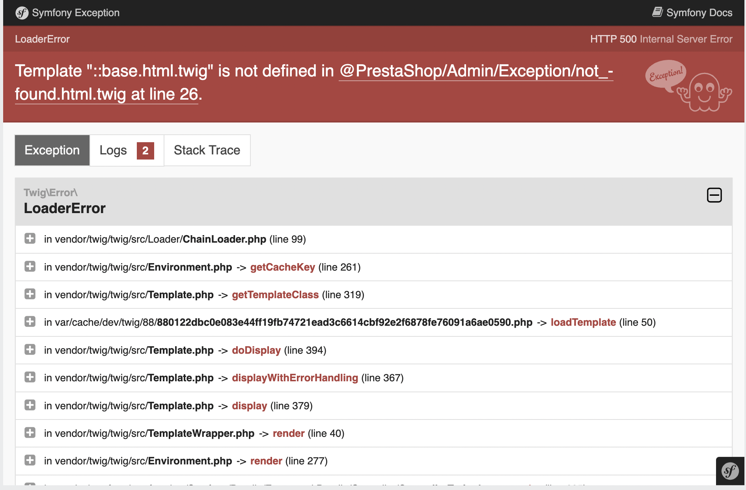Open the Logs tab
The image size is (746, 490).
[x=113, y=150]
